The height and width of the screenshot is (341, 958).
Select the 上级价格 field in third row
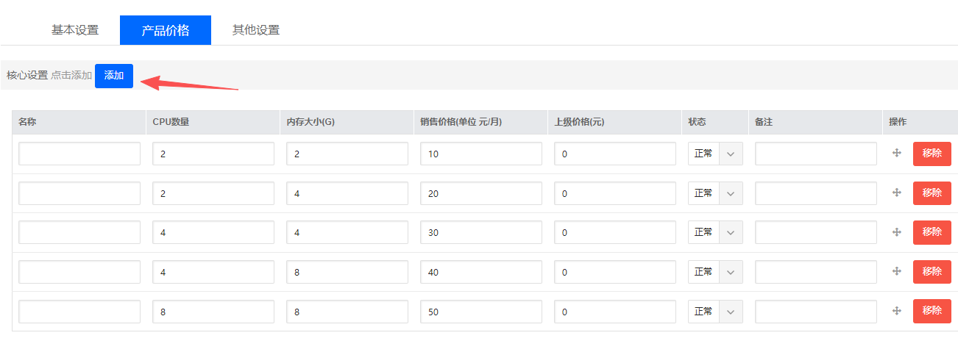tap(615, 232)
